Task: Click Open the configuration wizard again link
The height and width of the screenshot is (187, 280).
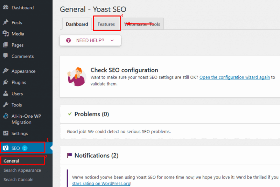Action: coord(234,77)
